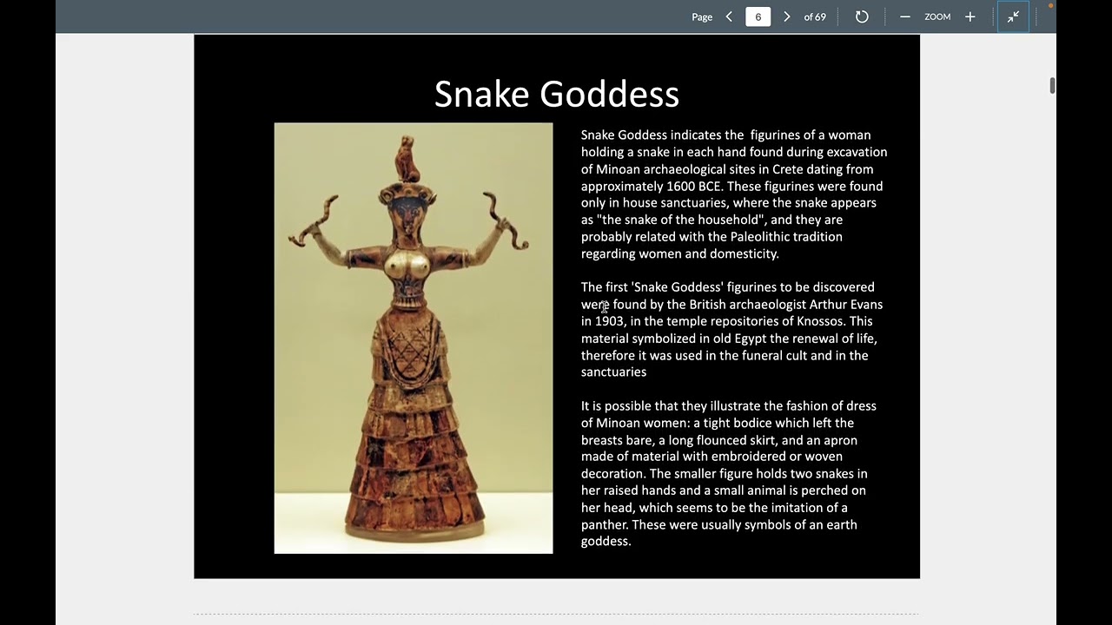Click the word 'panther' in last paragraph
This screenshot has height=625, width=1112.
tap(603, 524)
